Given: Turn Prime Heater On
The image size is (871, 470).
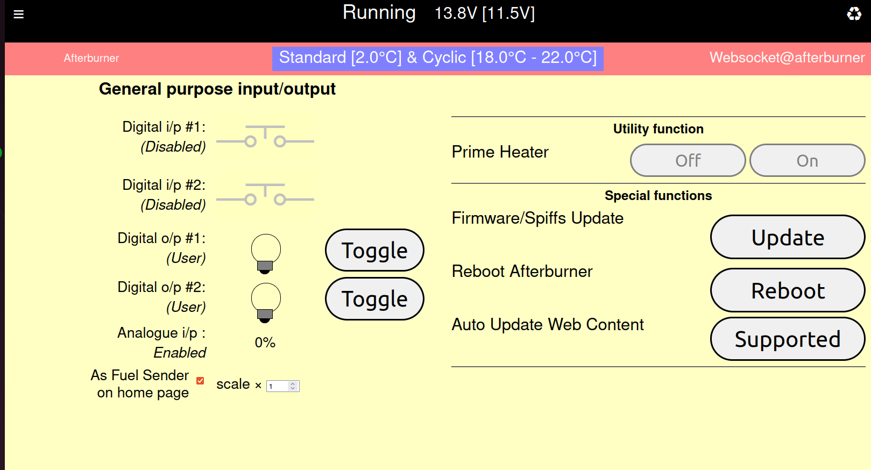Looking at the screenshot, I should [x=807, y=160].
